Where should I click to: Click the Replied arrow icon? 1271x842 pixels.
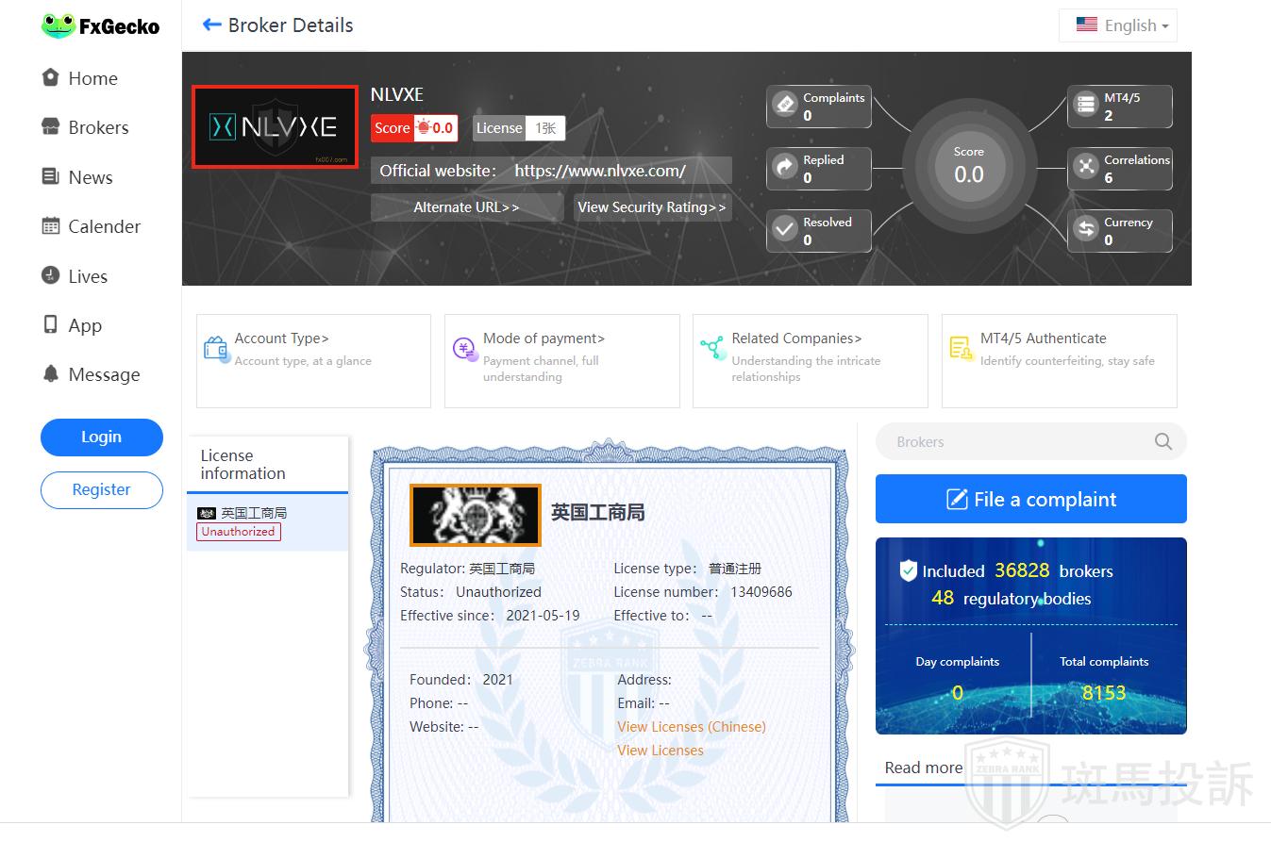tap(786, 167)
